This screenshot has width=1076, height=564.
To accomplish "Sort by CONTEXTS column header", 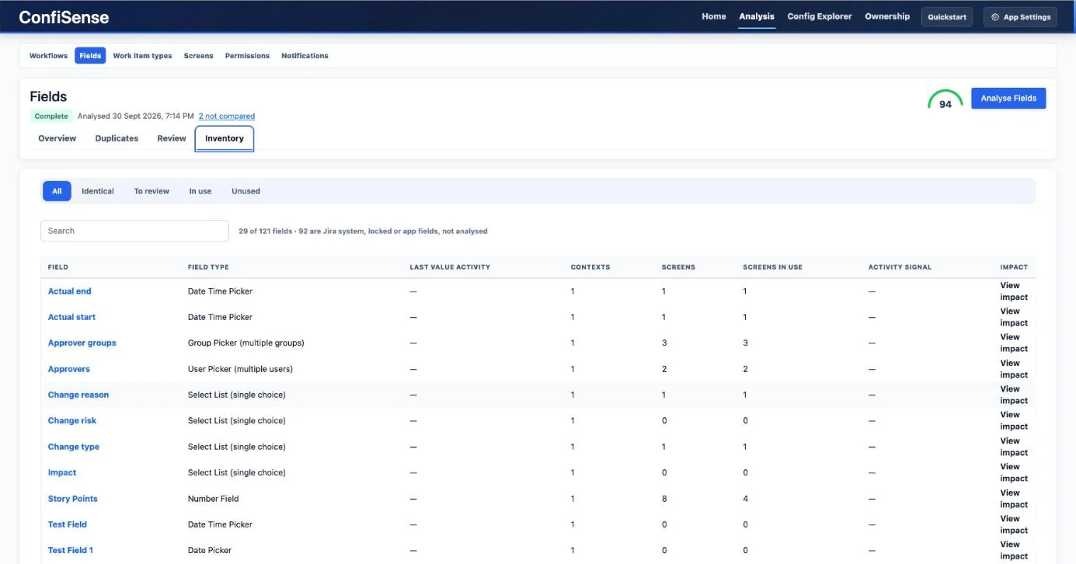I will pos(590,267).
